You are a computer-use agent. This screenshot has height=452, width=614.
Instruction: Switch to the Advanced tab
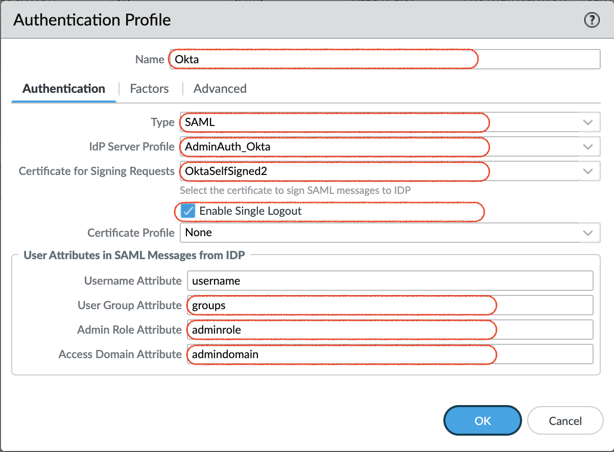(x=220, y=88)
